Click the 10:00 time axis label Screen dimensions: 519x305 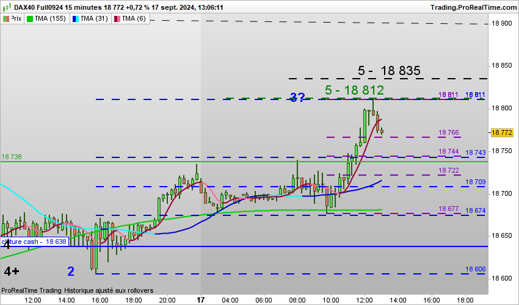[331, 300]
